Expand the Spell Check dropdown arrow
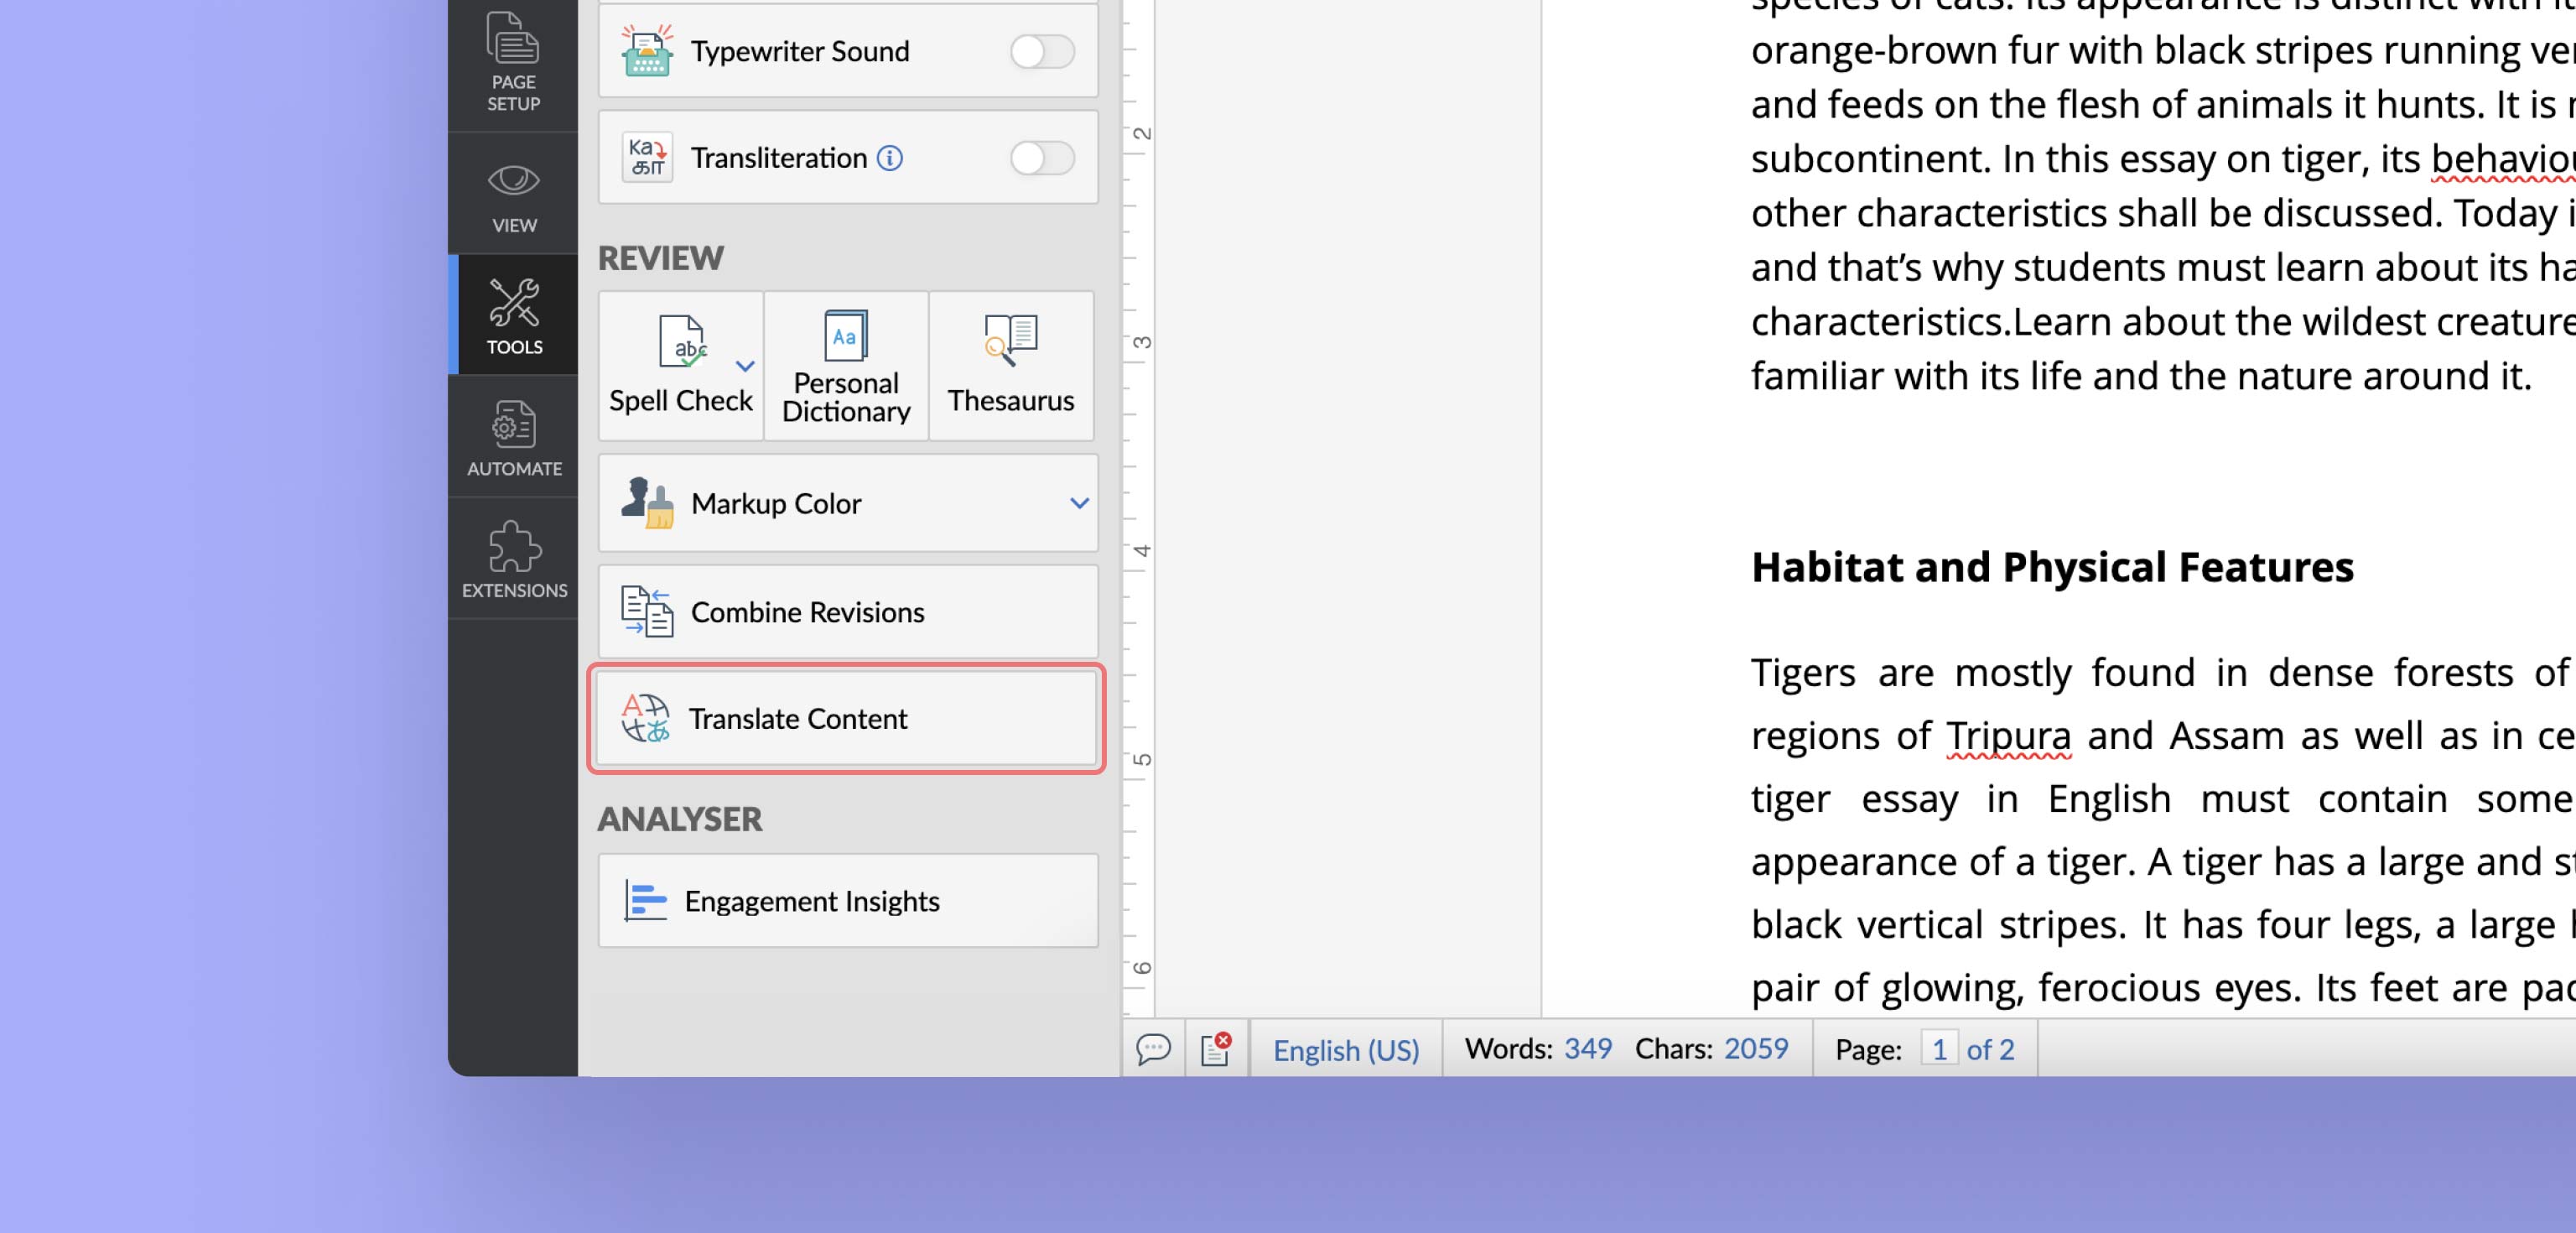Viewport: 2576px width, 1233px height. [x=745, y=366]
